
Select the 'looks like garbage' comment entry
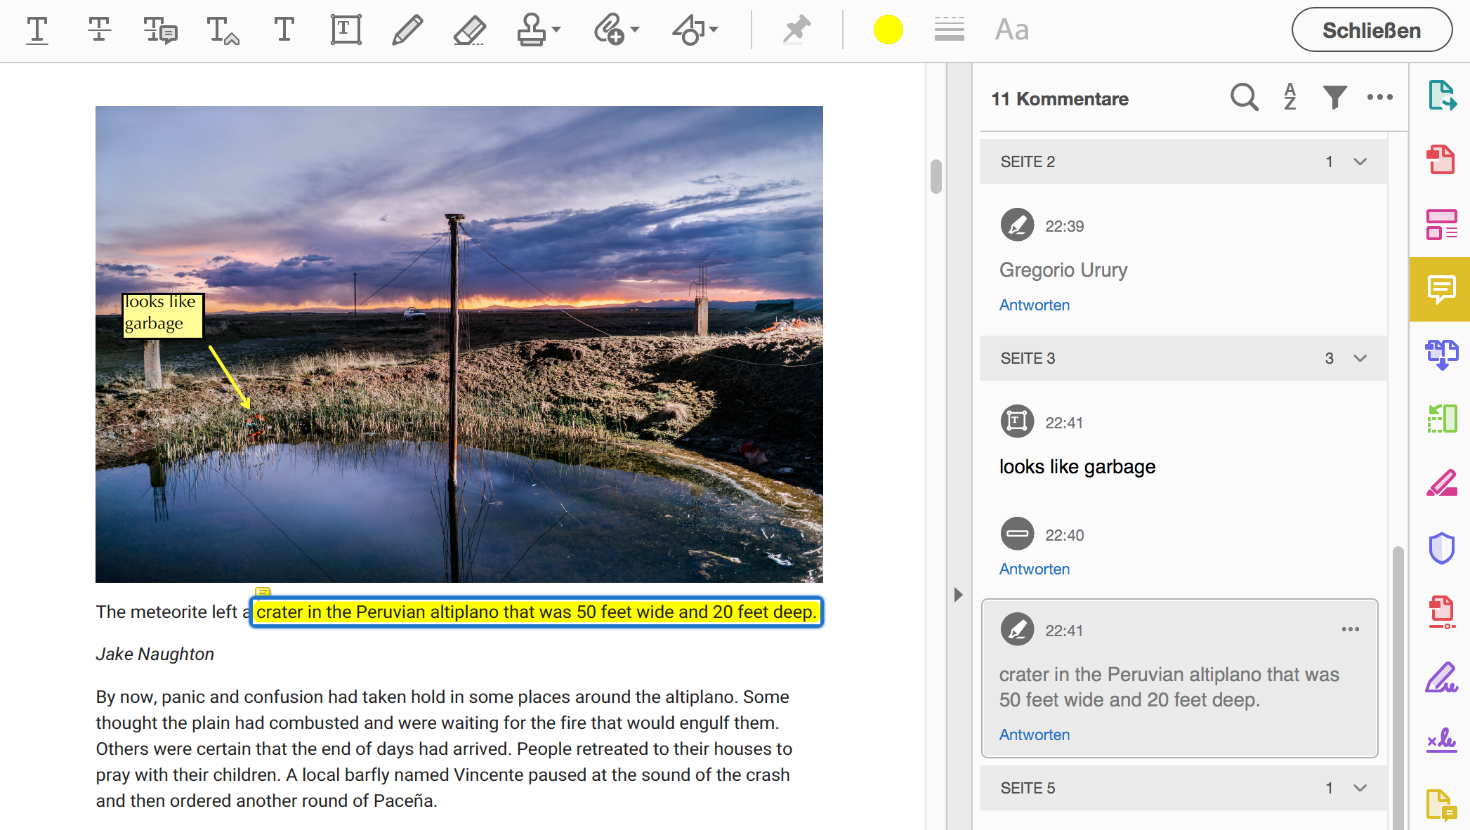click(1077, 466)
